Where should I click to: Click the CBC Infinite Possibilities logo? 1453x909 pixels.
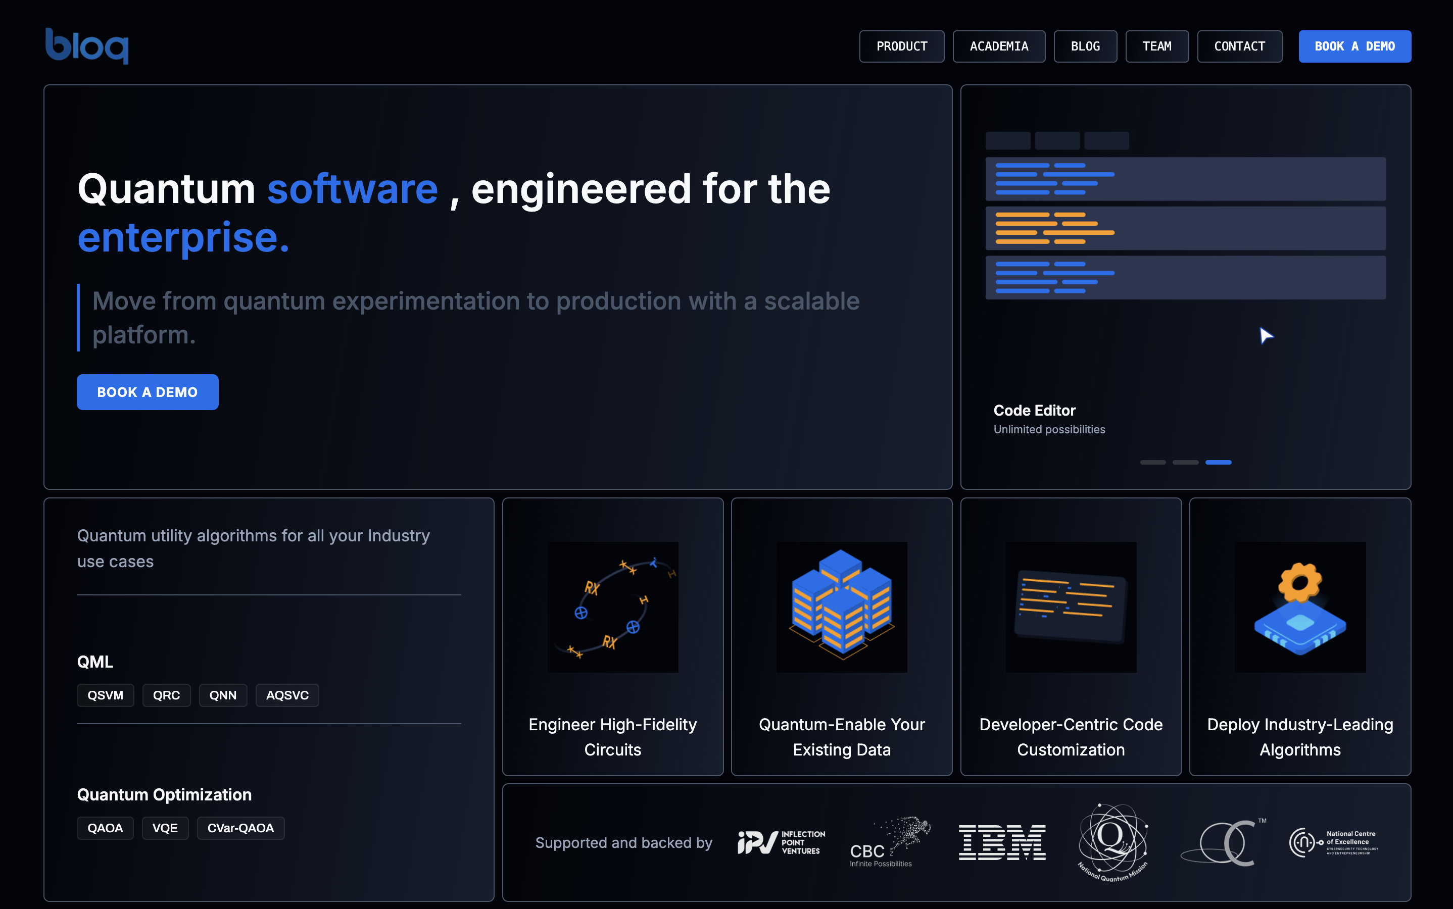pyautogui.click(x=890, y=842)
